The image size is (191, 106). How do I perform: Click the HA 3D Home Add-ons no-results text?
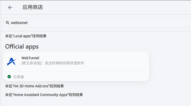(x=34, y=86)
